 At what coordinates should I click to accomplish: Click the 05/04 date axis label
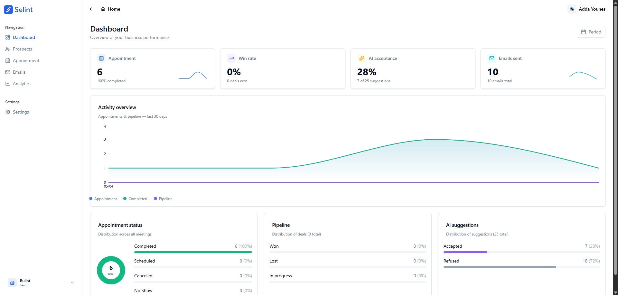coord(108,186)
